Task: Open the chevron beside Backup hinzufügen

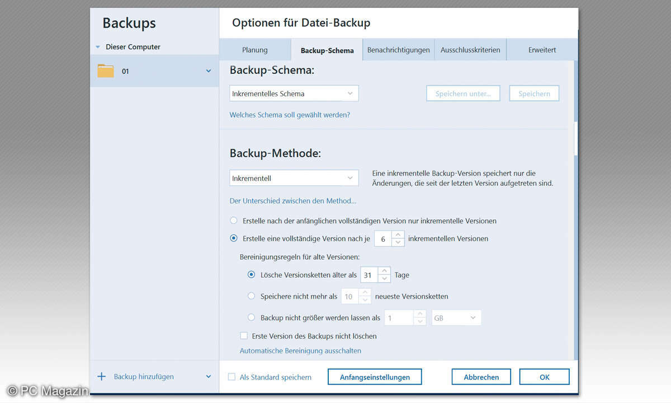Action: [209, 377]
